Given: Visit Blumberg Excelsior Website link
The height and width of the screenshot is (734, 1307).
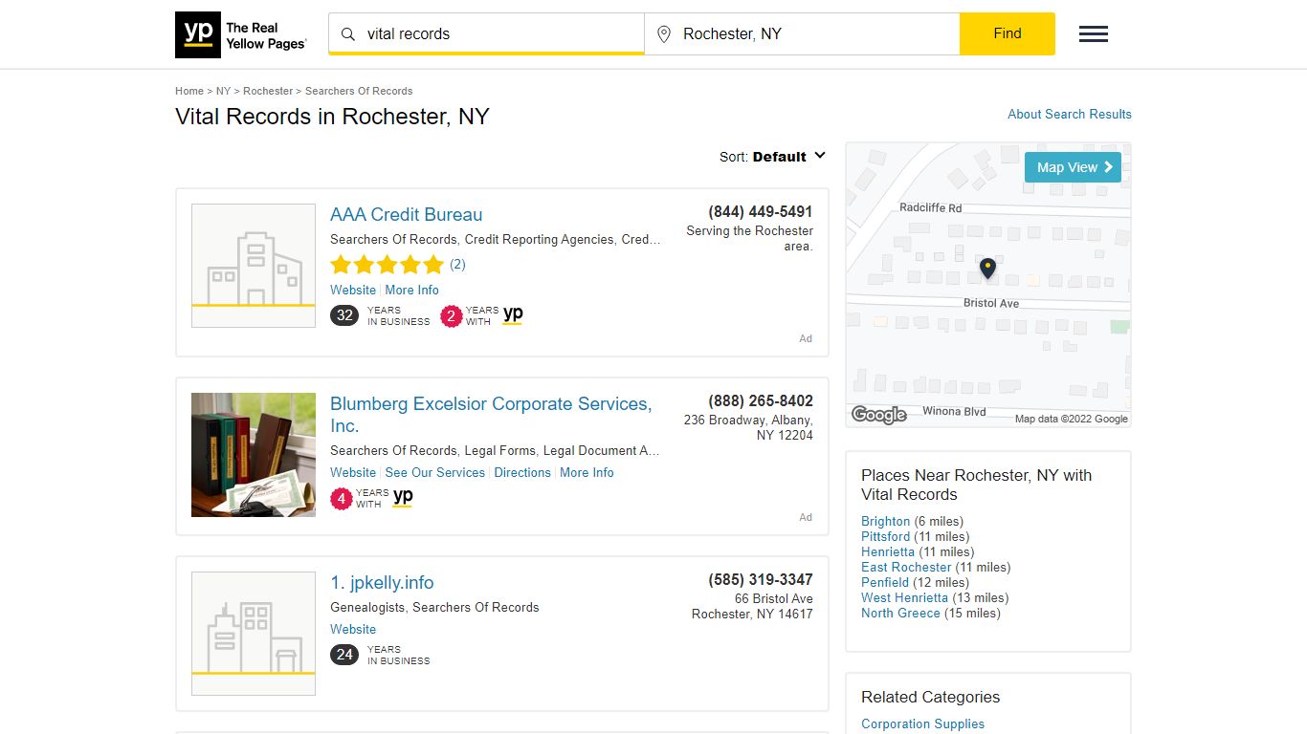Looking at the screenshot, I should 353,472.
